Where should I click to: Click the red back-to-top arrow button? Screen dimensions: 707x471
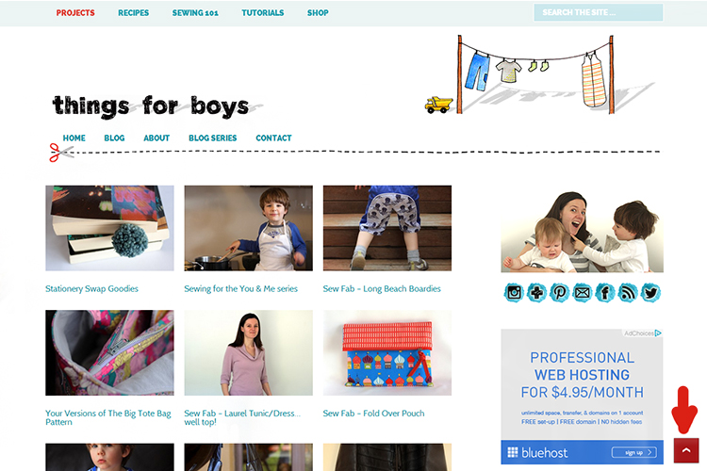pos(686,450)
